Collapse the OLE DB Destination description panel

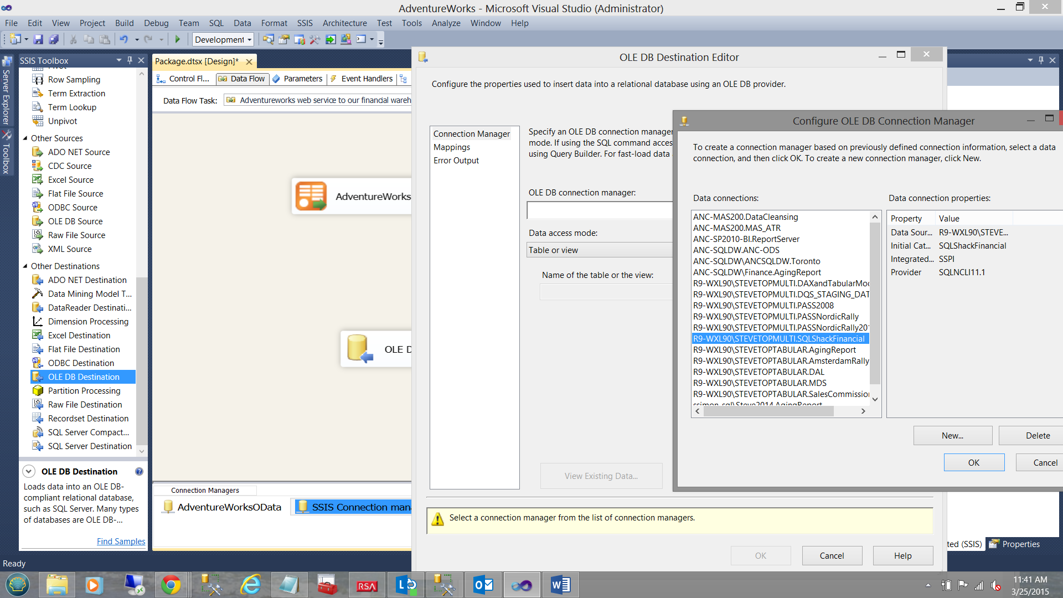pyautogui.click(x=29, y=471)
